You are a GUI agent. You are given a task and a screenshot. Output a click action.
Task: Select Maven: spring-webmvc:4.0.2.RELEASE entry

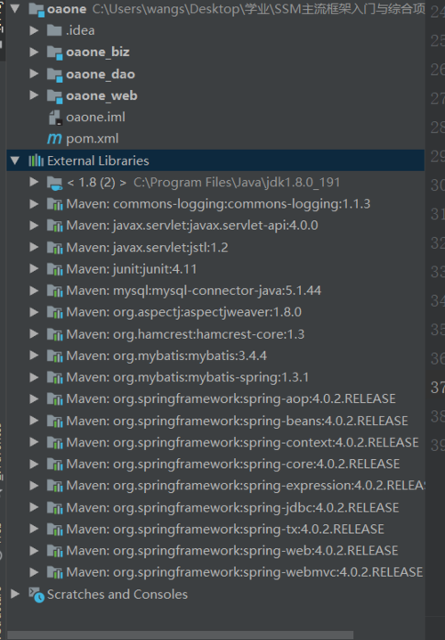point(245,572)
